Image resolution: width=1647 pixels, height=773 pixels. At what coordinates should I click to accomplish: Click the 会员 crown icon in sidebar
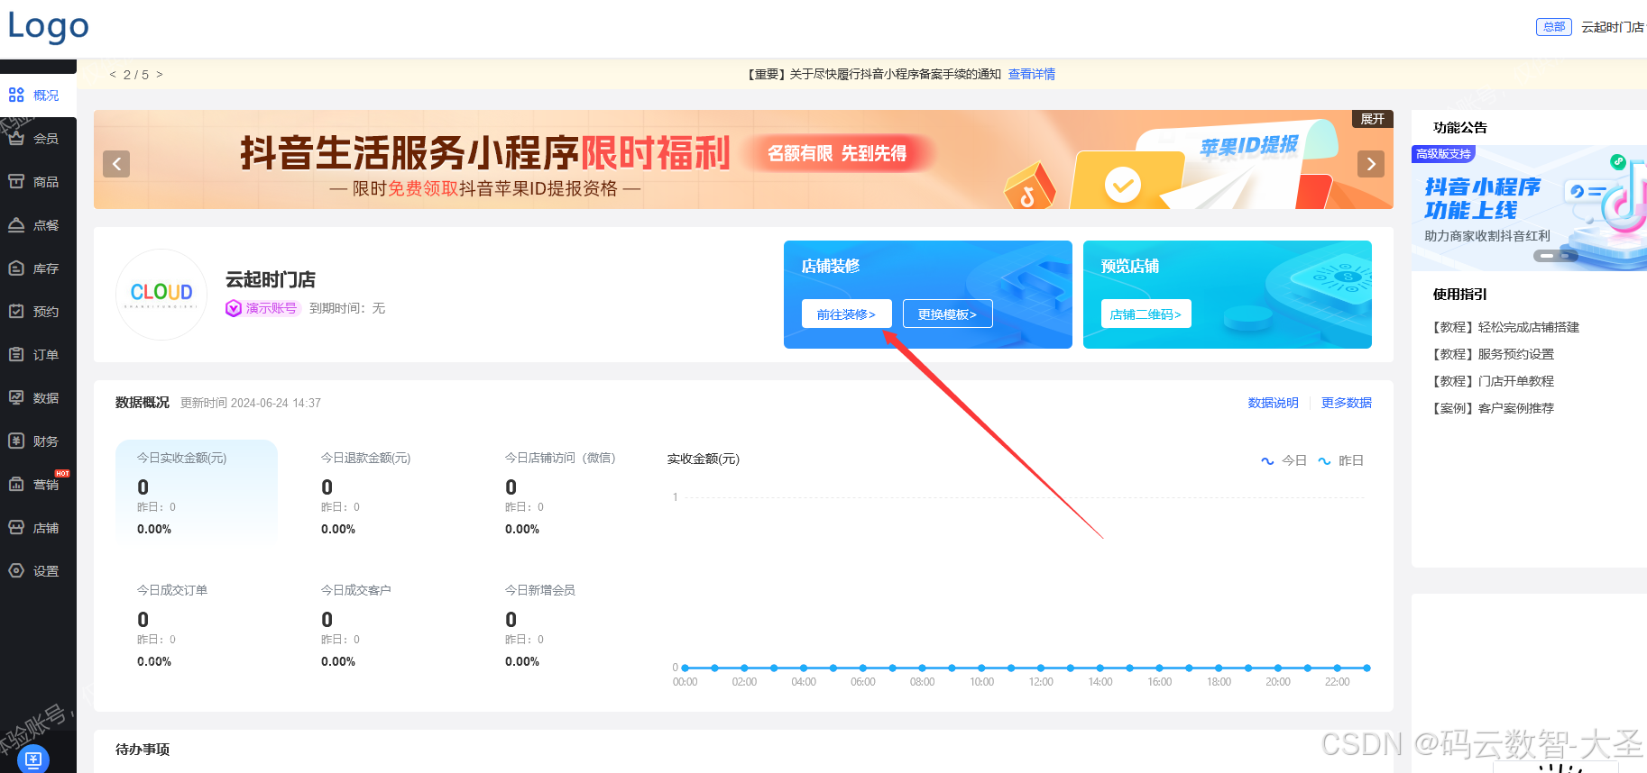(x=16, y=138)
